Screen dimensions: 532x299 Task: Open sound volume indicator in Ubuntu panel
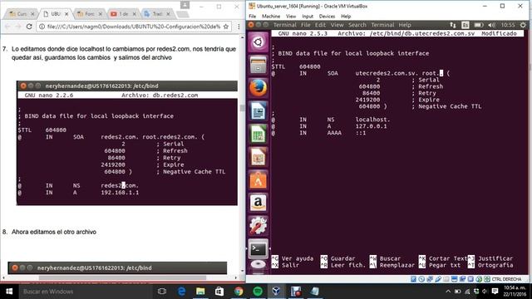click(x=491, y=25)
